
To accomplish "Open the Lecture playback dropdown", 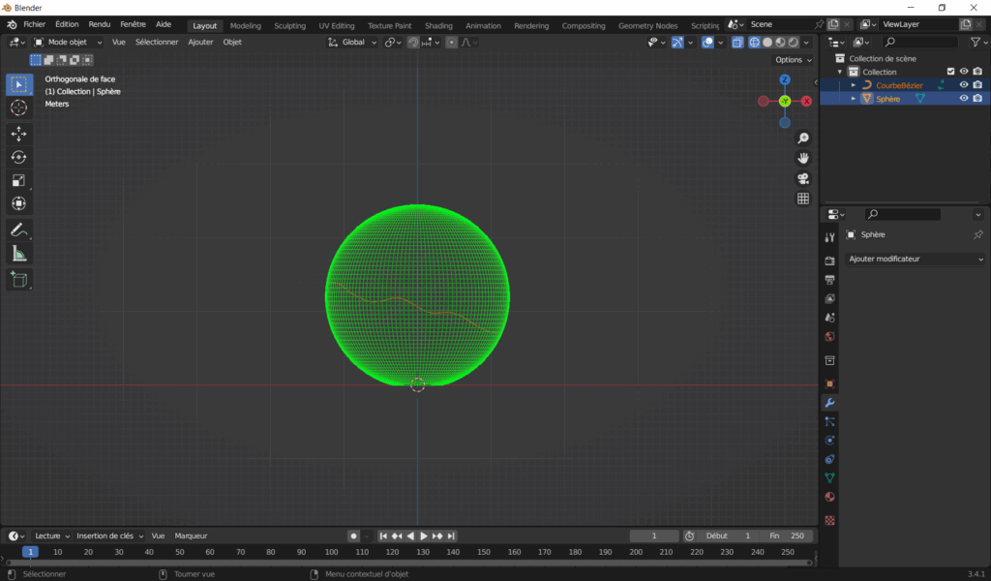I will pos(52,536).
